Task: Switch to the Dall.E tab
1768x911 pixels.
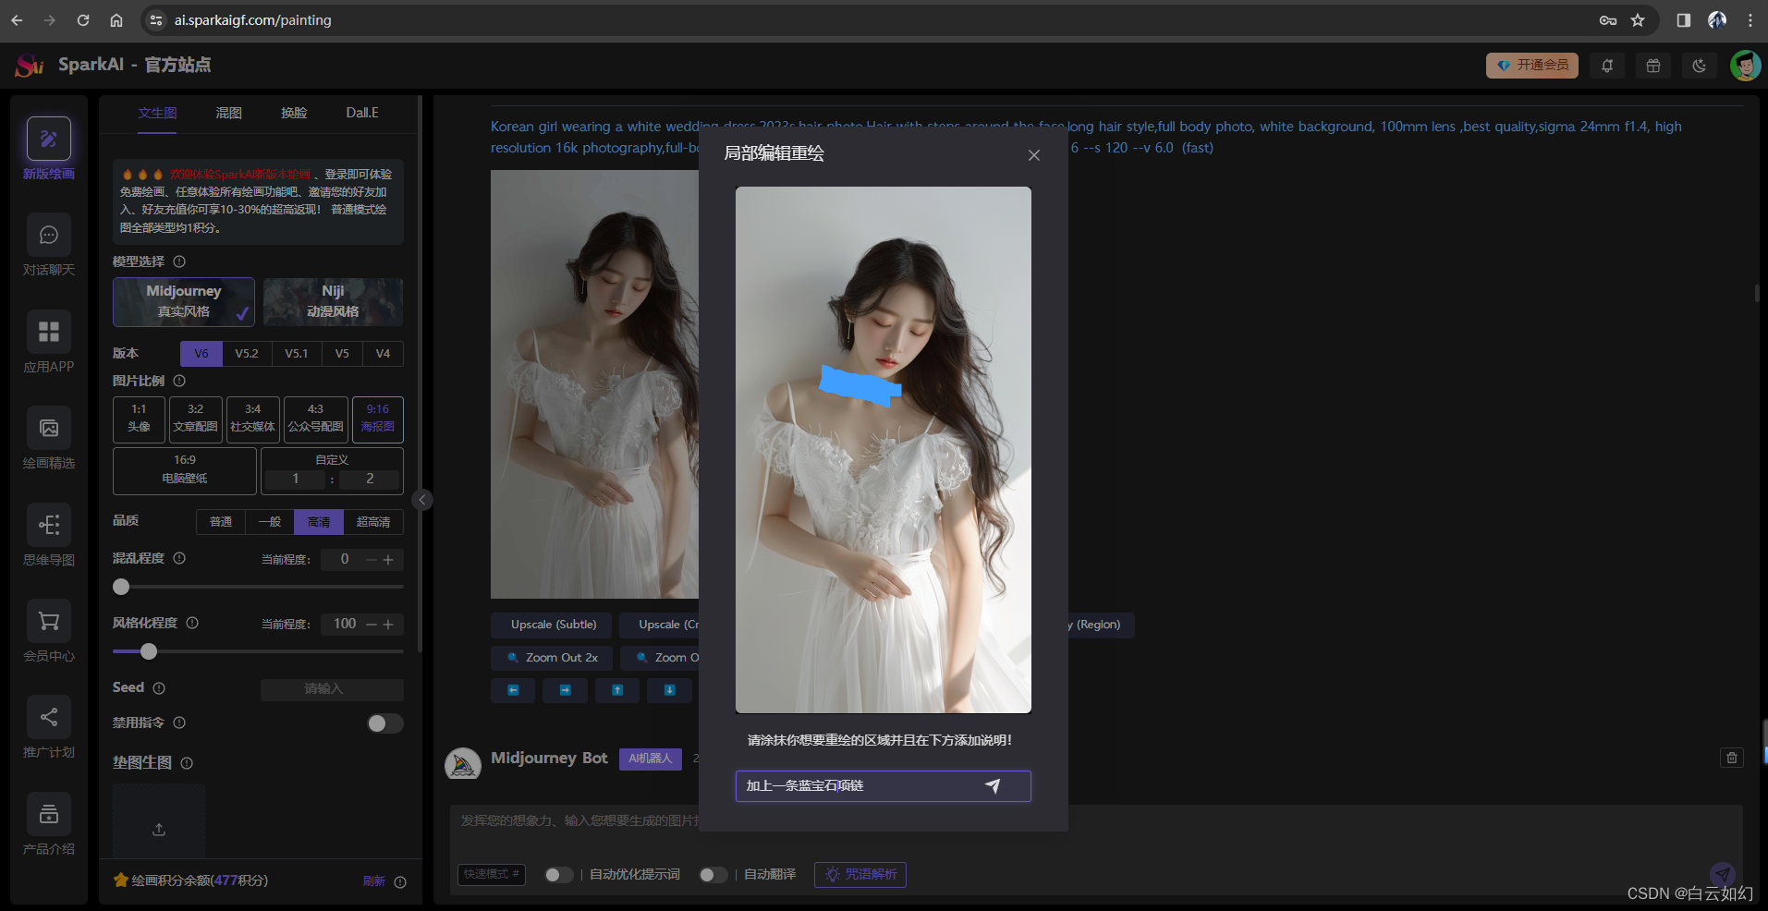Action: tap(362, 114)
